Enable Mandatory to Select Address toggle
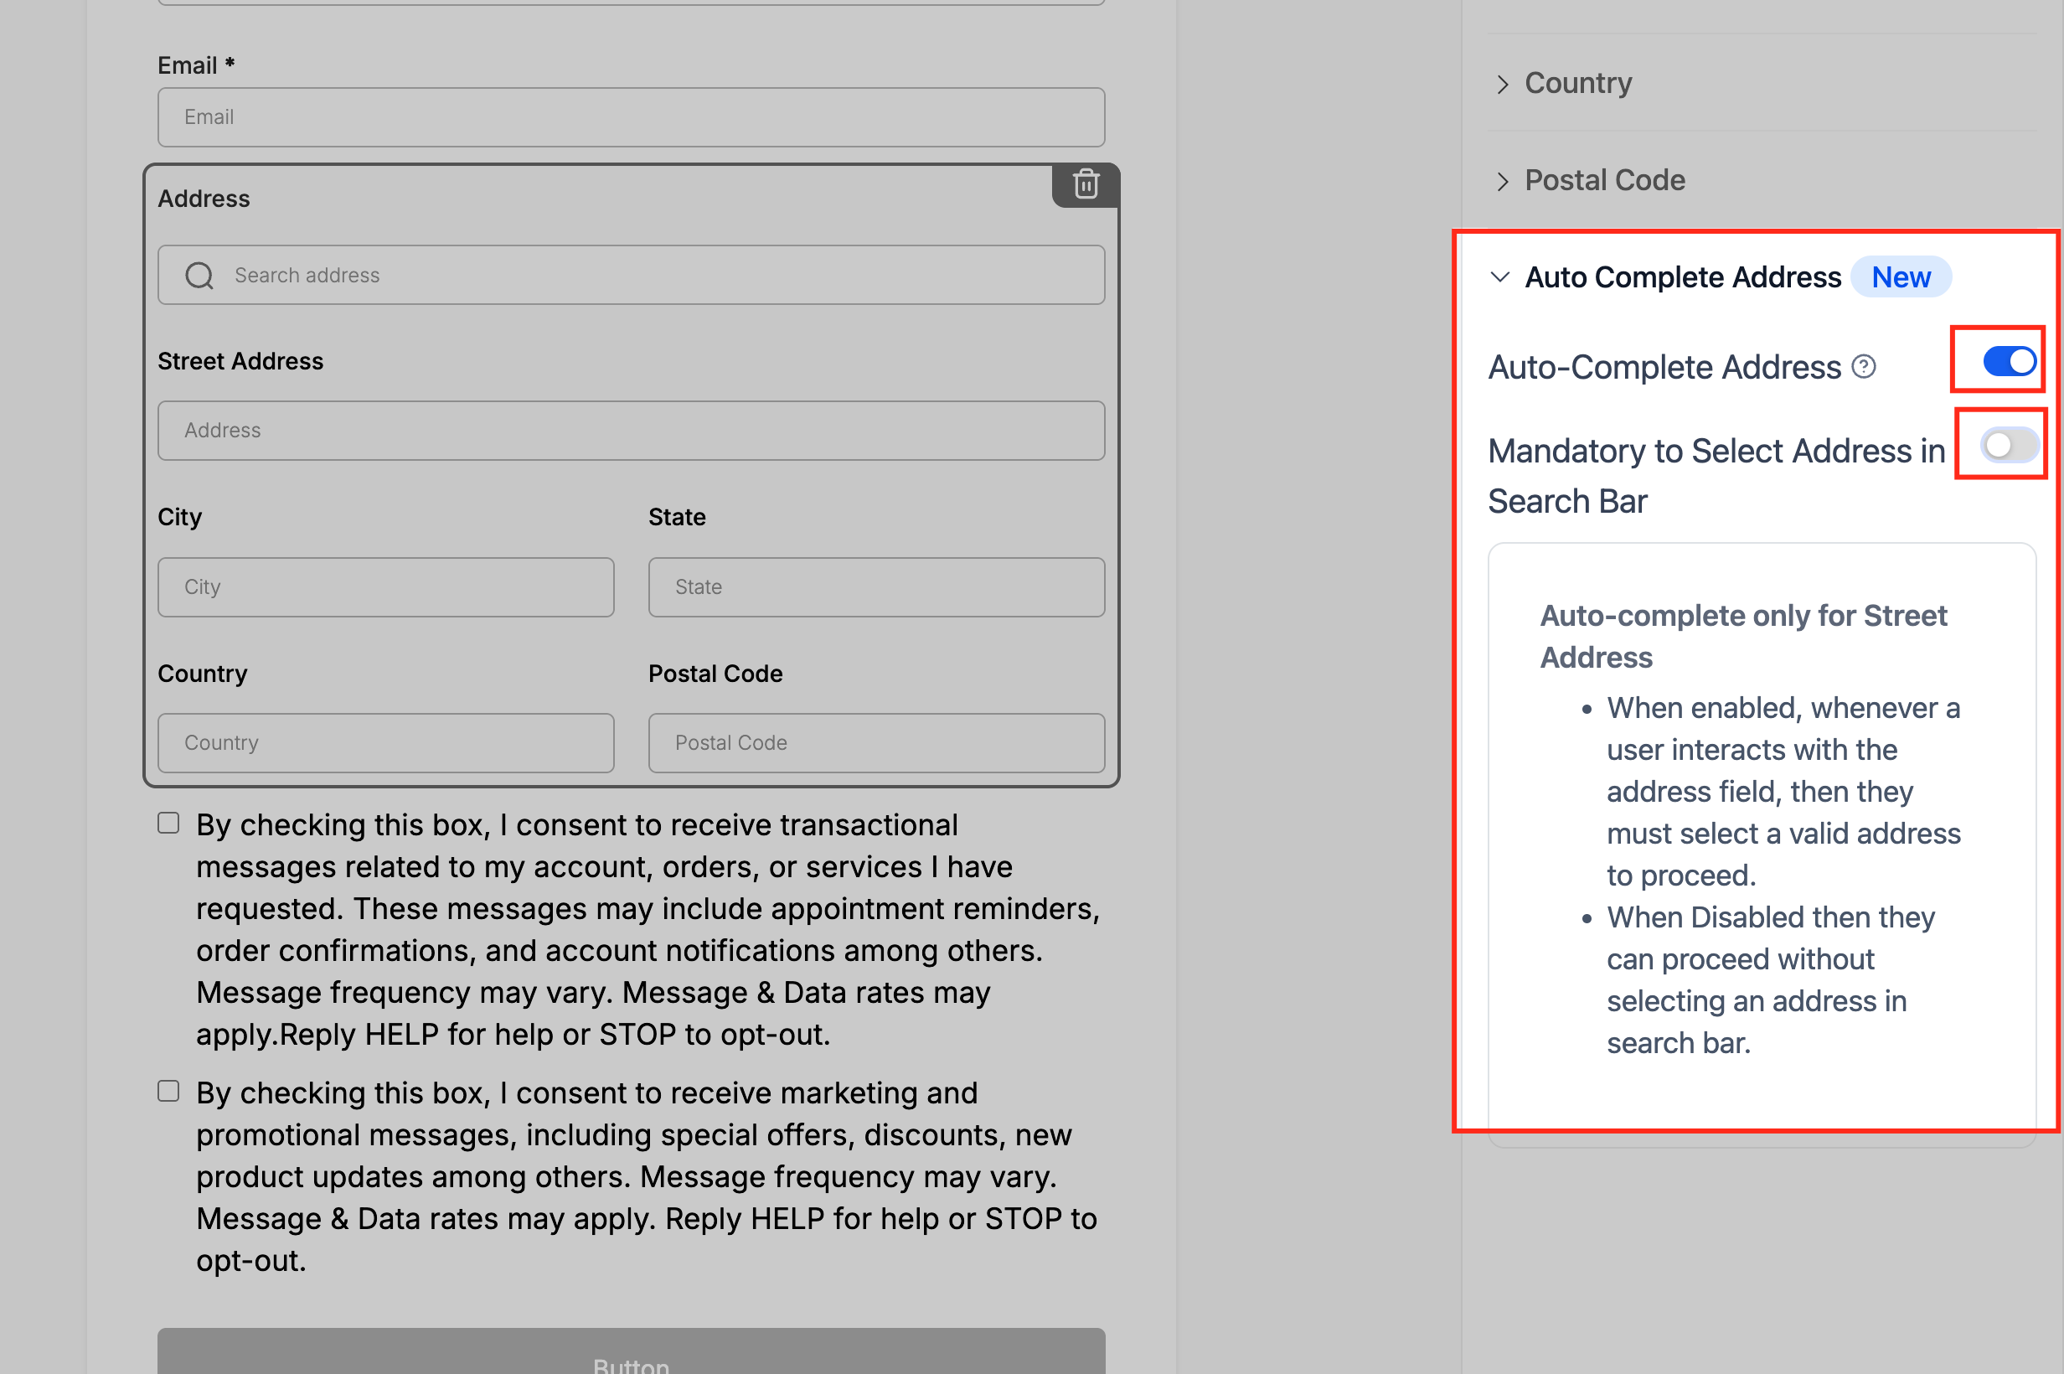Screen dimensions: 2064x1374 (2010, 445)
